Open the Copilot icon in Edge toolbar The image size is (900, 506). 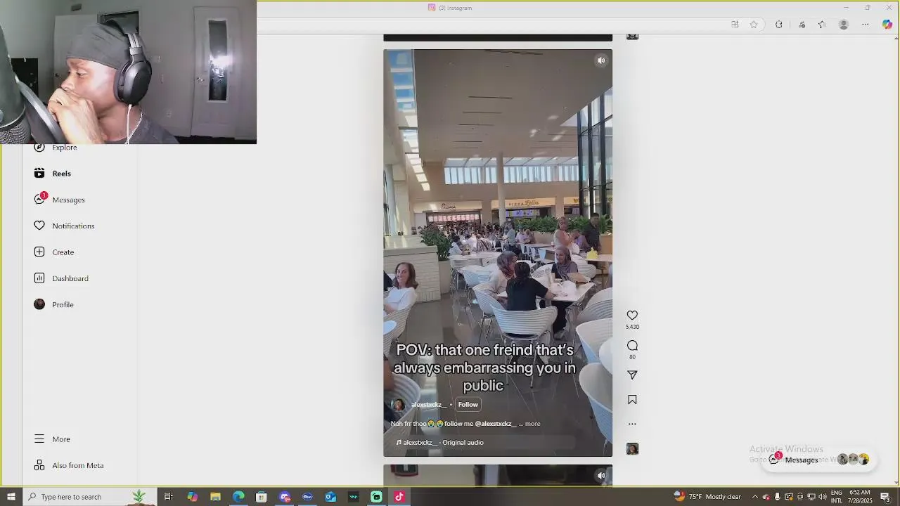[887, 25]
